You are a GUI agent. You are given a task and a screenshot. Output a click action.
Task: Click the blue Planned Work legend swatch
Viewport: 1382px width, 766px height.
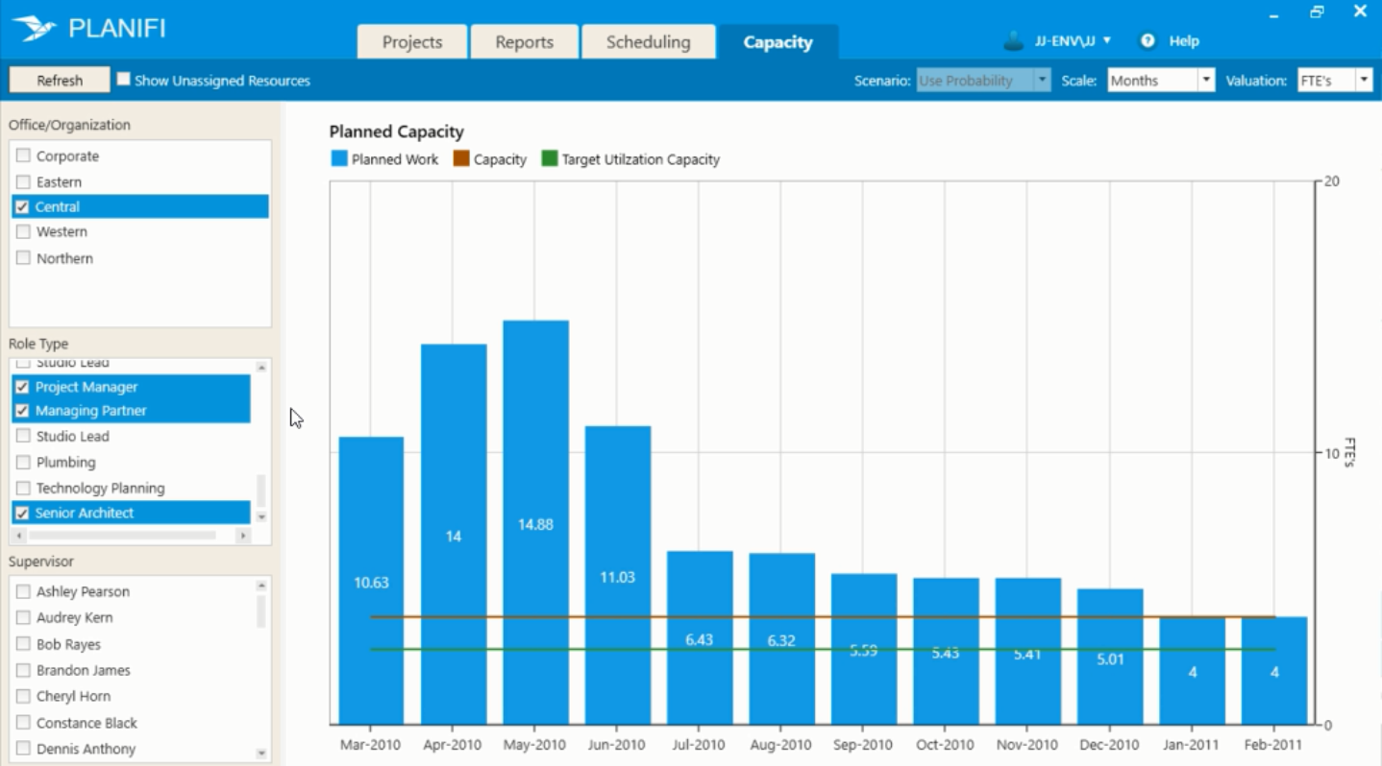coord(339,158)
